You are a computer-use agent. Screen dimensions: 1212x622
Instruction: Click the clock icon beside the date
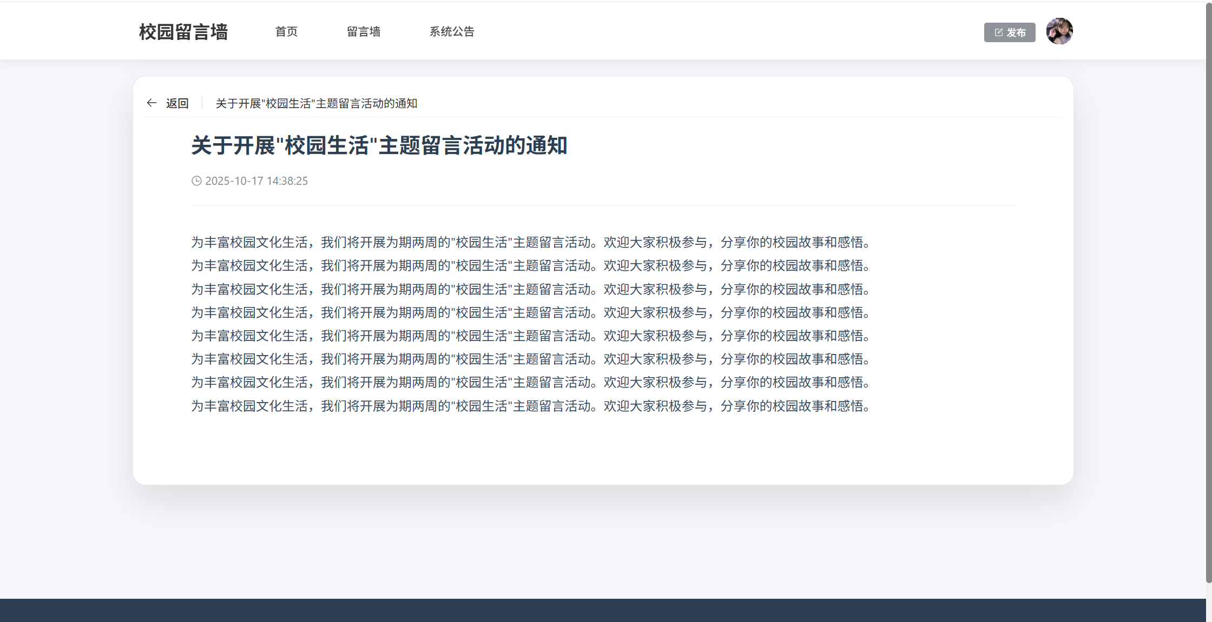(x=196, y=181)
